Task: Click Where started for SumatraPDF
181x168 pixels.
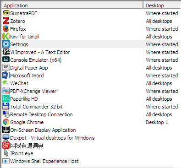Action: [x=162, y=13]
